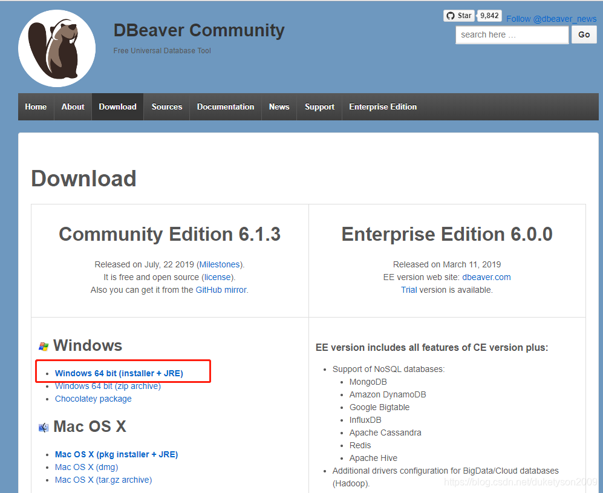Image resolution: width=603 pixels, height=493 pixels.
Task: Open the 9,842 stargazers count
Action: [x=489, y=16]
